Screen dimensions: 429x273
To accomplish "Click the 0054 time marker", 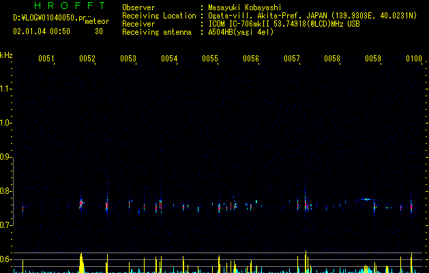I will coord(169,58).
